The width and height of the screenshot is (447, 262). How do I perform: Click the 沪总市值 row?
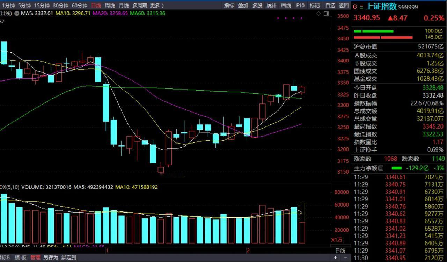click(x=398, y=47)
